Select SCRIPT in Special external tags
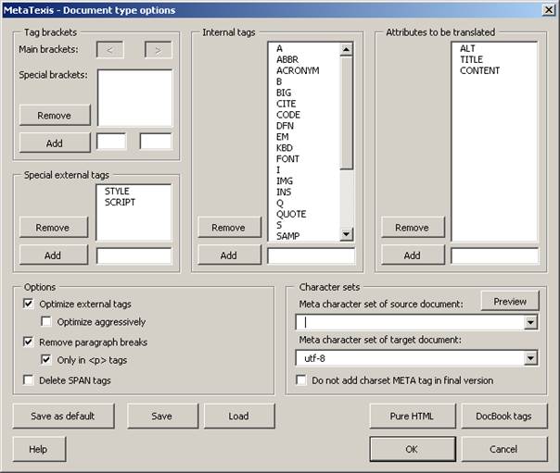 pyautogui.click(x=120, y=202)
